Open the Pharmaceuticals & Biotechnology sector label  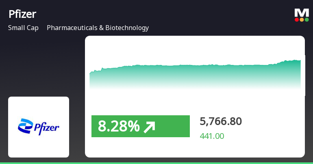point(98,28)
